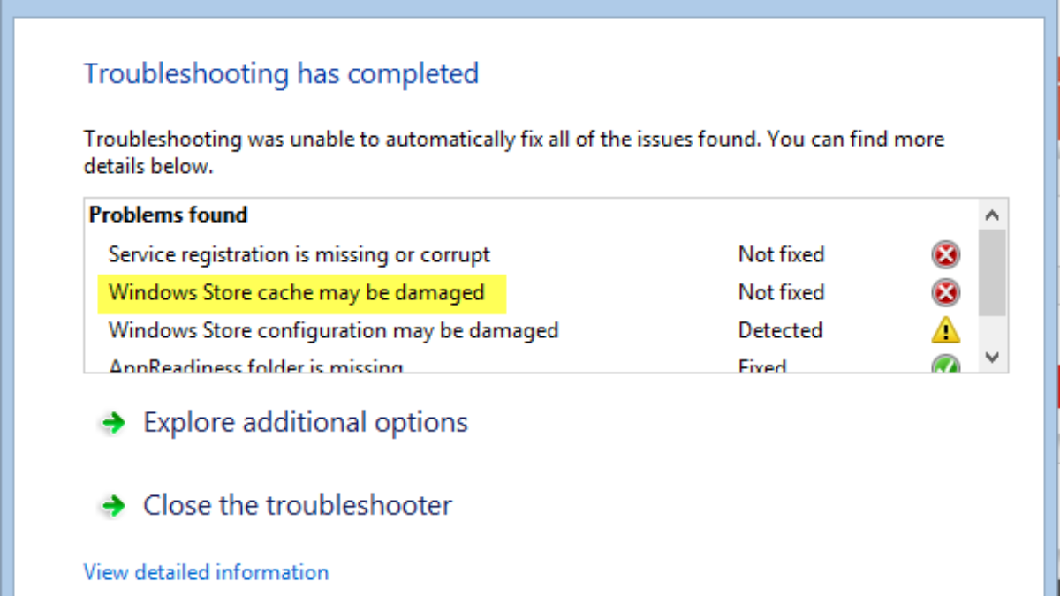
Task: Select 'AppReadiness folder is missing' entry
Action: pyautogui.click(x=255, y=366)
